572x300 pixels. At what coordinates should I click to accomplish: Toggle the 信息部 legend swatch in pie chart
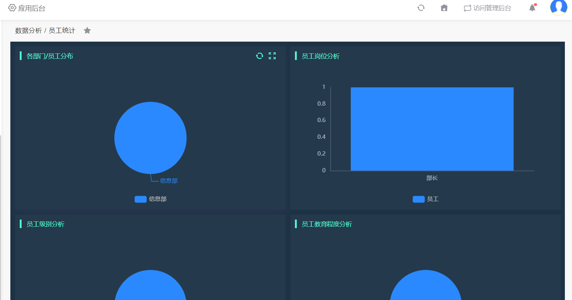pos(140,199)
